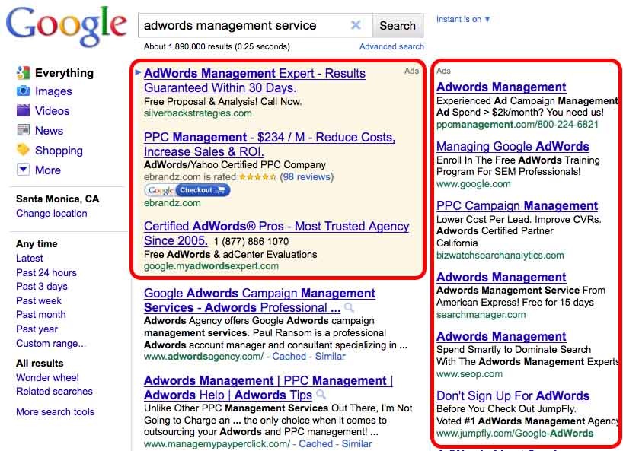Click the Google logo
Screen dimensions: 623x451
[66, 26]
